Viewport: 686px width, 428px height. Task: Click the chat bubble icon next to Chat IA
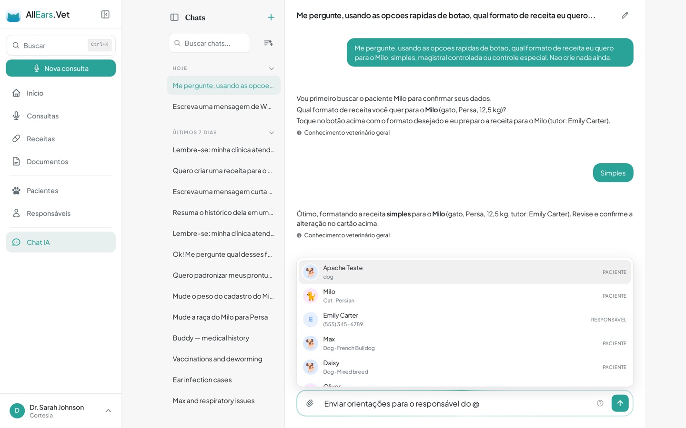pos(16,242)
